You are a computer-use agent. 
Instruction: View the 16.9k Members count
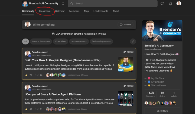(x=150, y=94)
